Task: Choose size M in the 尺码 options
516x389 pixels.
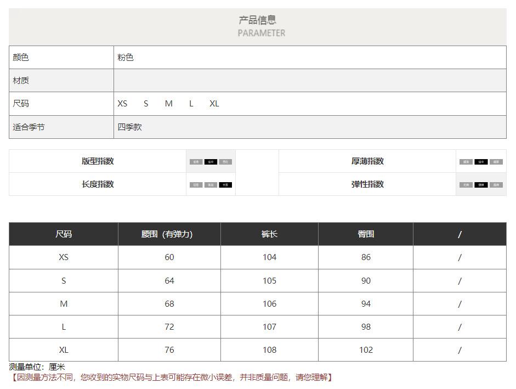Action: tap(168, 104)
